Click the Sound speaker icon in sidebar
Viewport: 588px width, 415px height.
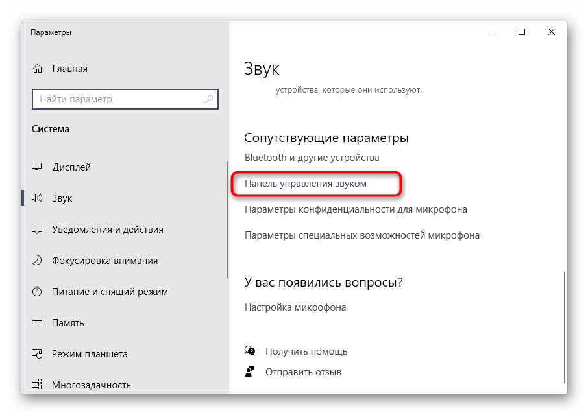[38, 198]
